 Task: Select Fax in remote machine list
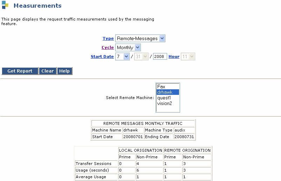click(168, 87)
